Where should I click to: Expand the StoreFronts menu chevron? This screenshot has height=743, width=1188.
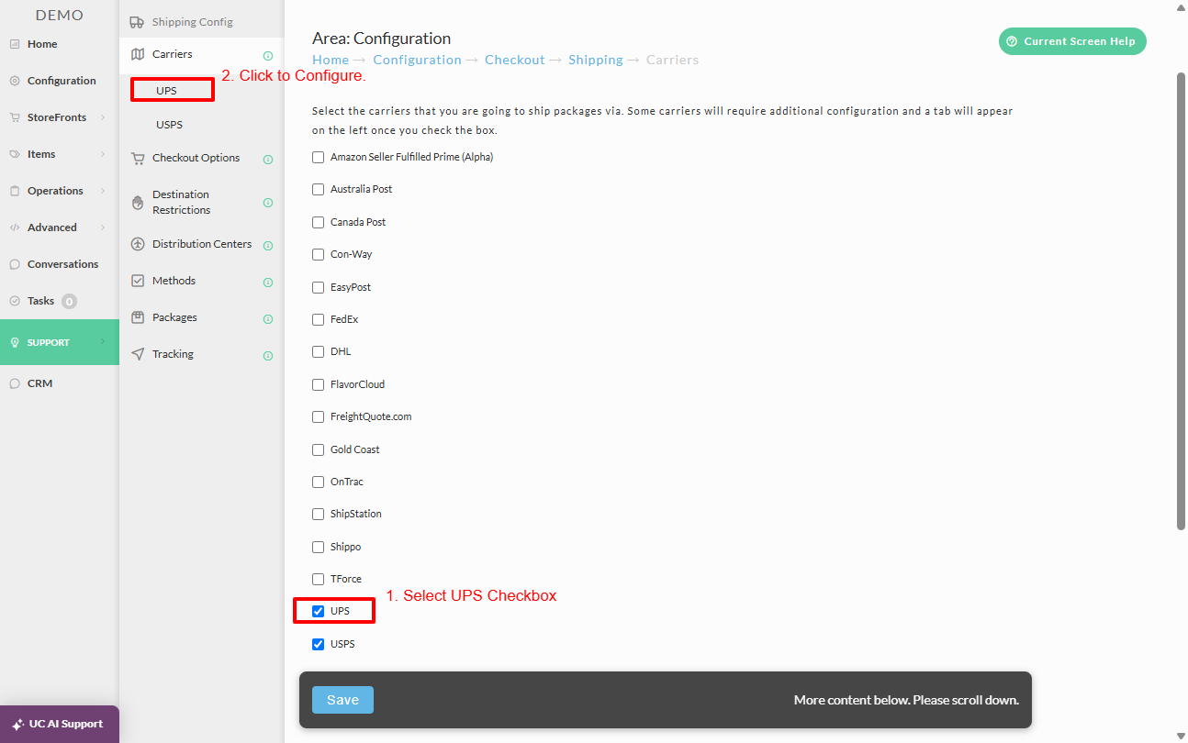point(103,117)
